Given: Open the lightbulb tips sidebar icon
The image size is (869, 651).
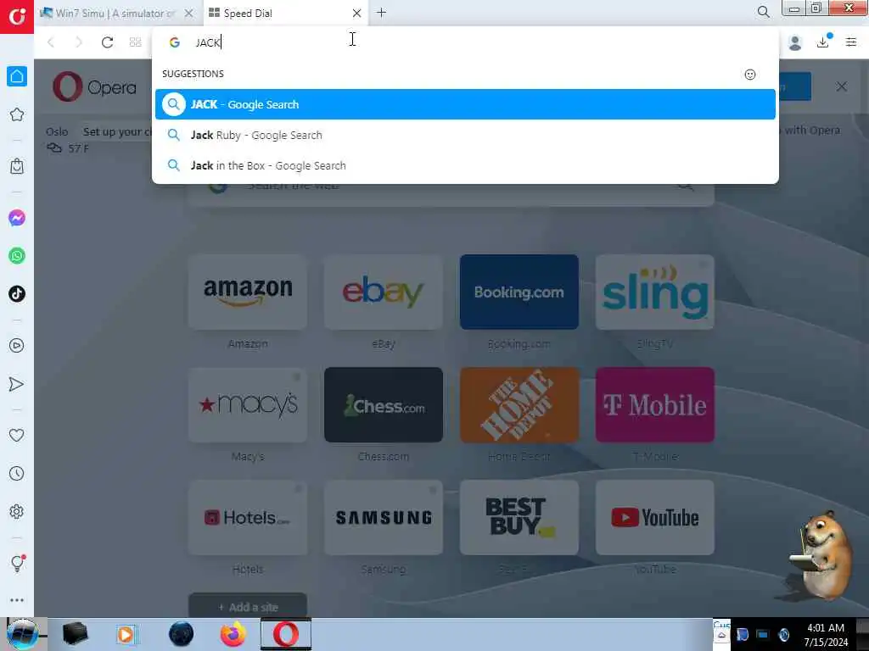Looking at the screenshot, I should (17, 563).
